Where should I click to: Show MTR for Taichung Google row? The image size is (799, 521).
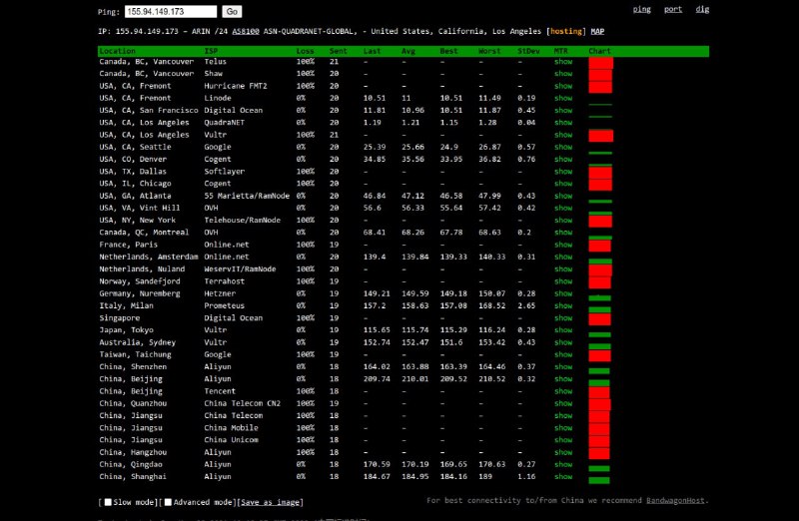[563, 355]
